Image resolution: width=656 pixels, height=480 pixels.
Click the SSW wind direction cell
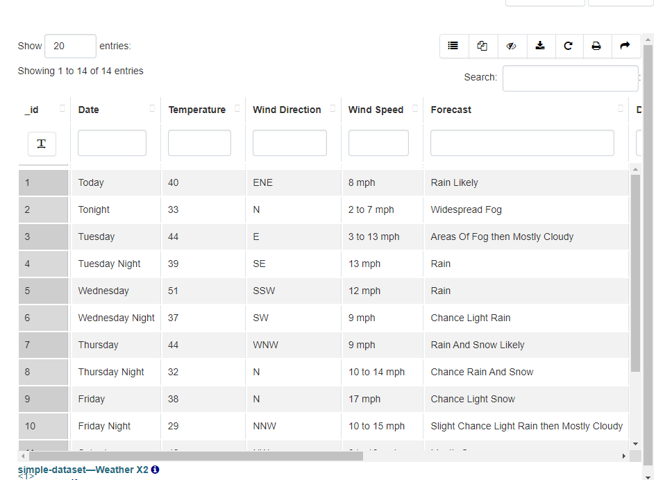click(294, 291)
